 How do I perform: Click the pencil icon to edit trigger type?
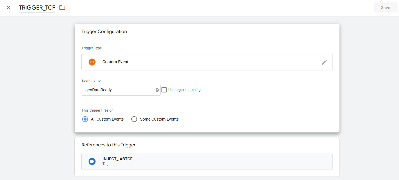coord(324,62)
